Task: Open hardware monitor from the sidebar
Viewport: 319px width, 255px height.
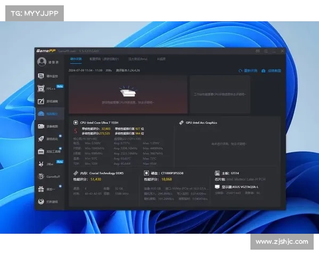Action: (x=48, y=76)
